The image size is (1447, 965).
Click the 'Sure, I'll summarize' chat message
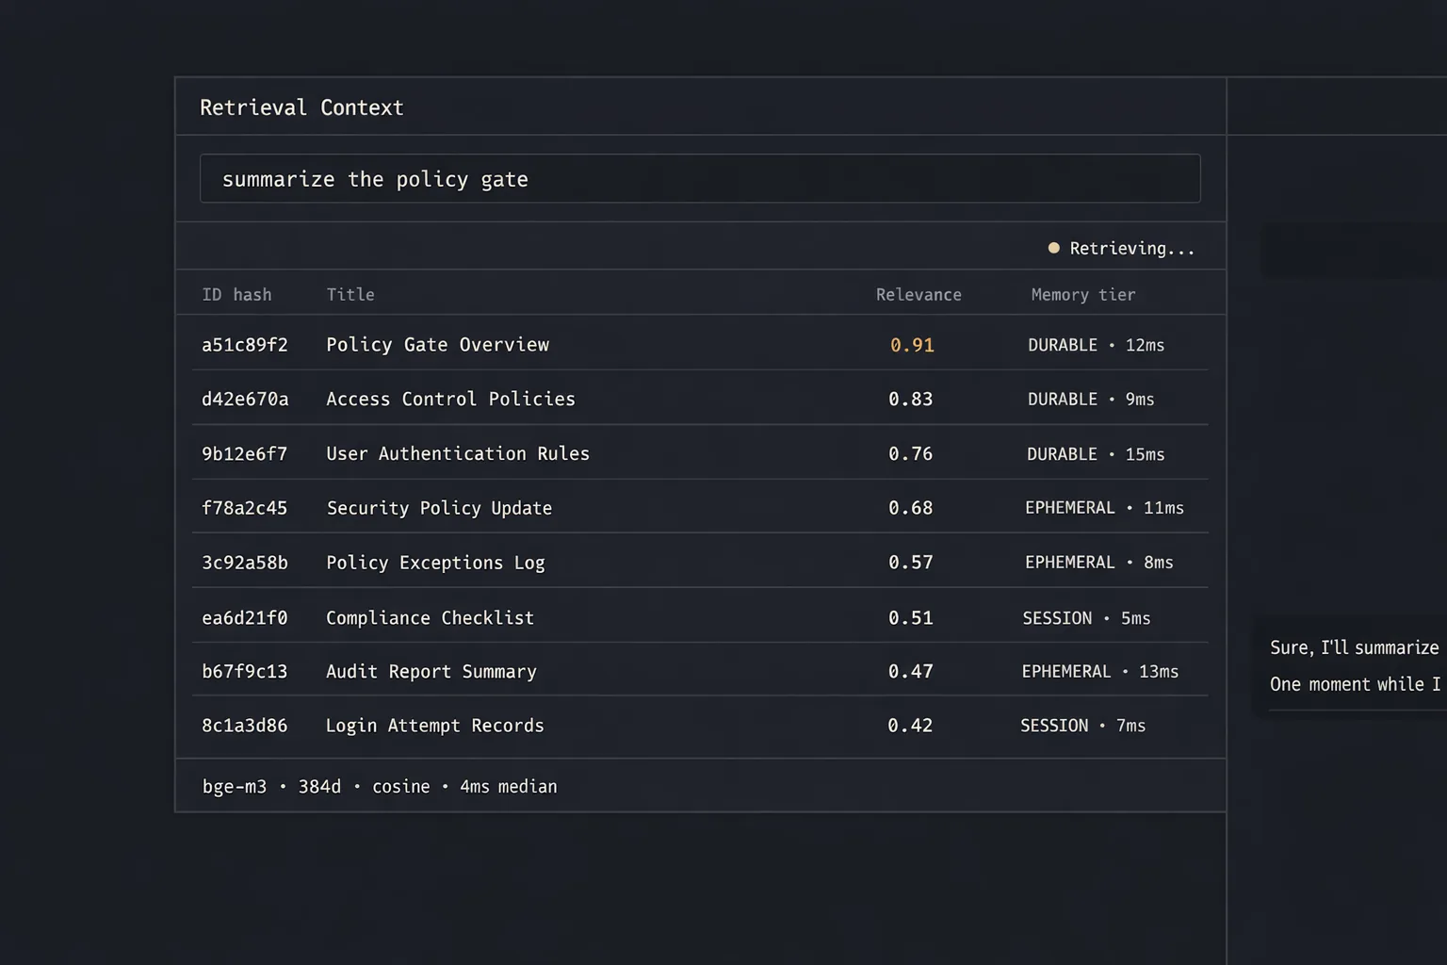click(1355, 647)
